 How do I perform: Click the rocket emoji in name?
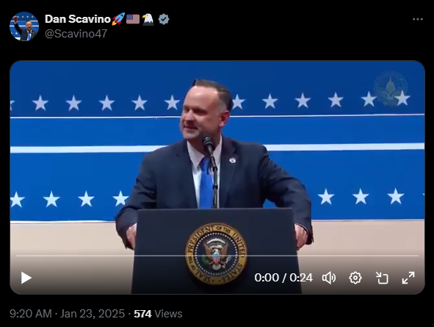pos(118,19)
